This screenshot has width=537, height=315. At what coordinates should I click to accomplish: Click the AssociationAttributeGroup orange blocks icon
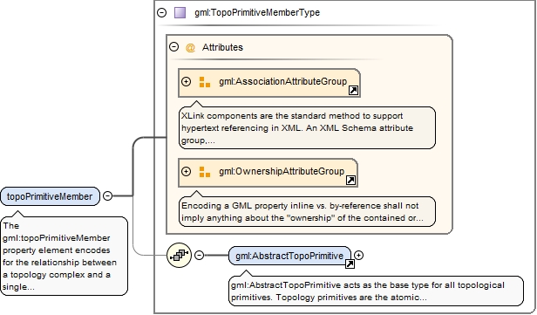[x=205, y=82]
